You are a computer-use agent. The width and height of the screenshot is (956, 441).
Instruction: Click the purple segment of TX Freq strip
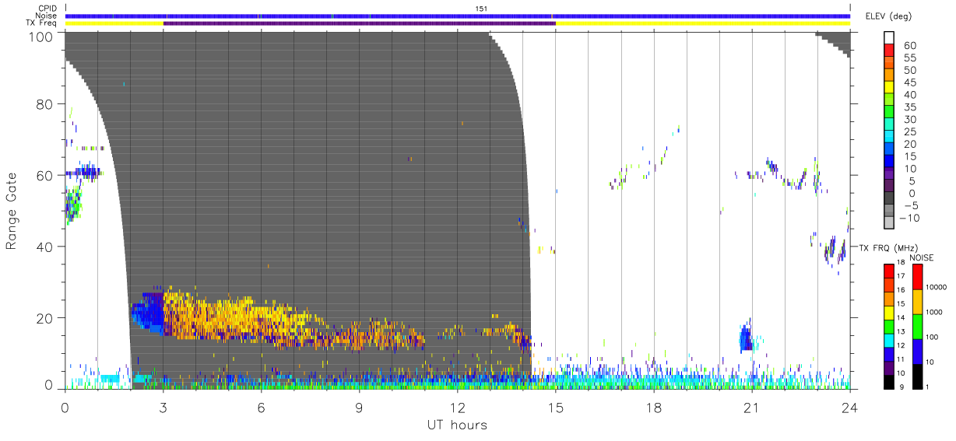360,23
